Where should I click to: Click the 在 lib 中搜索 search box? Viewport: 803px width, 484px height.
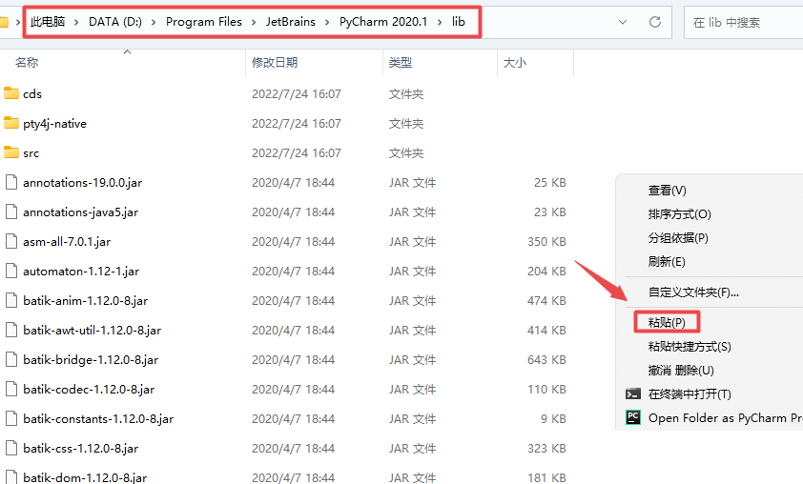pyautogui.click(x=744, y=22)
